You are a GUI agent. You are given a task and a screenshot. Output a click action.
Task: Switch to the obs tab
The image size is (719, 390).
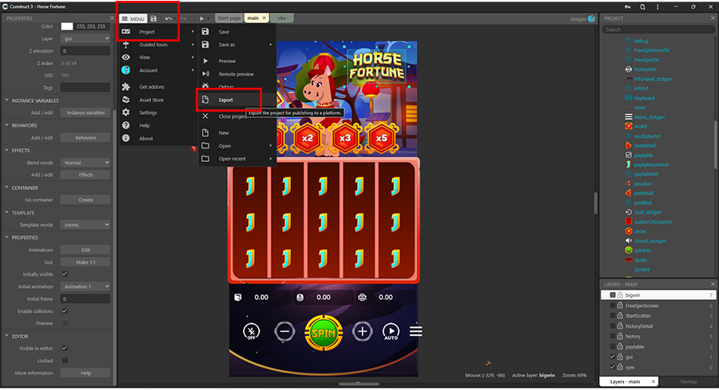(x=281, y=18)
